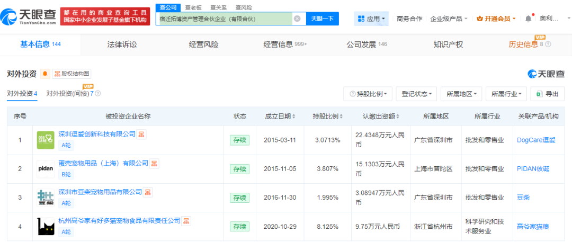
Task: Click the 天眼一下 search button
Action: [322, 19]
